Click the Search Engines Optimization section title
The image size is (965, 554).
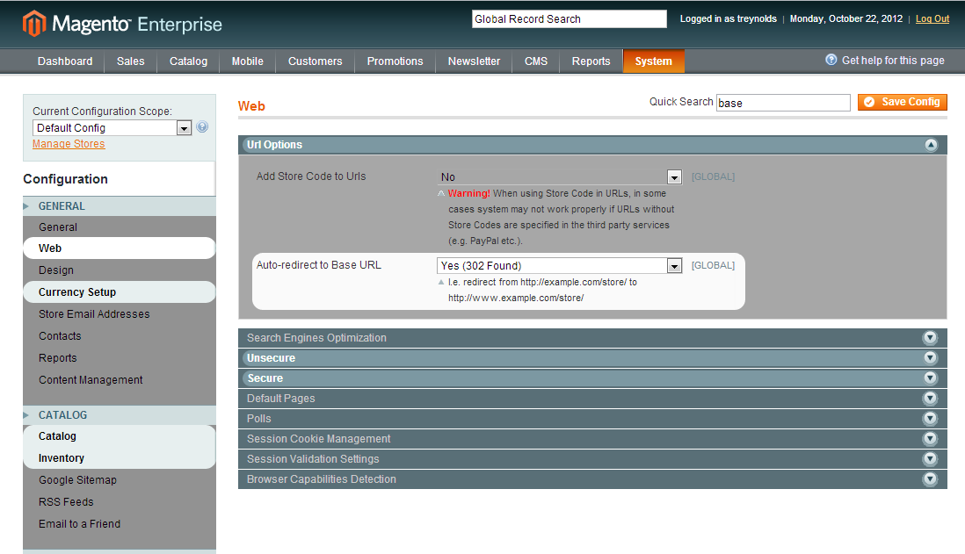(x=316, y=337)
